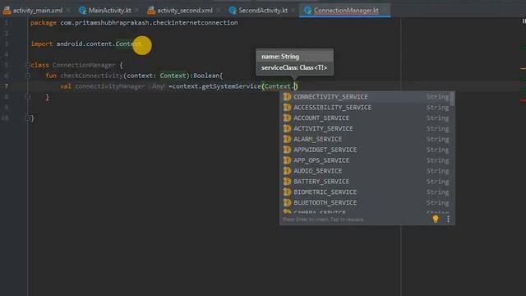
Task: Click the field icon beside BLUETOOTH_SERVICE
Action: (x=287, y=202)
